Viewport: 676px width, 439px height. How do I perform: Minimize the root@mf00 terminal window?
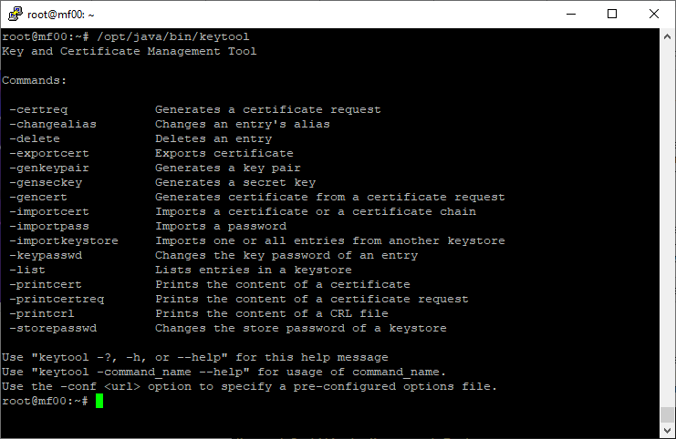[571, 14]
